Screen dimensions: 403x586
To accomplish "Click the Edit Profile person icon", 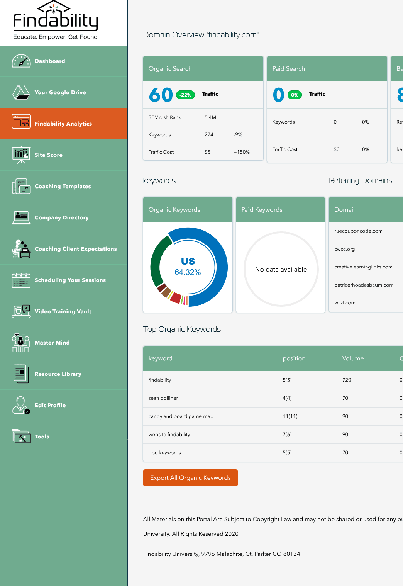I will click(x=21, y=405).
